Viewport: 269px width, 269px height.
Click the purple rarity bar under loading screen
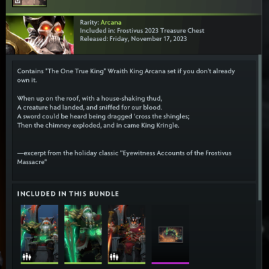170,263
